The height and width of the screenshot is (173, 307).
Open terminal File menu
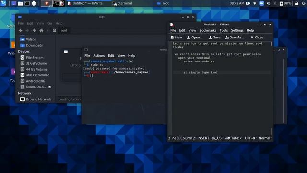(x=87, y=56)
